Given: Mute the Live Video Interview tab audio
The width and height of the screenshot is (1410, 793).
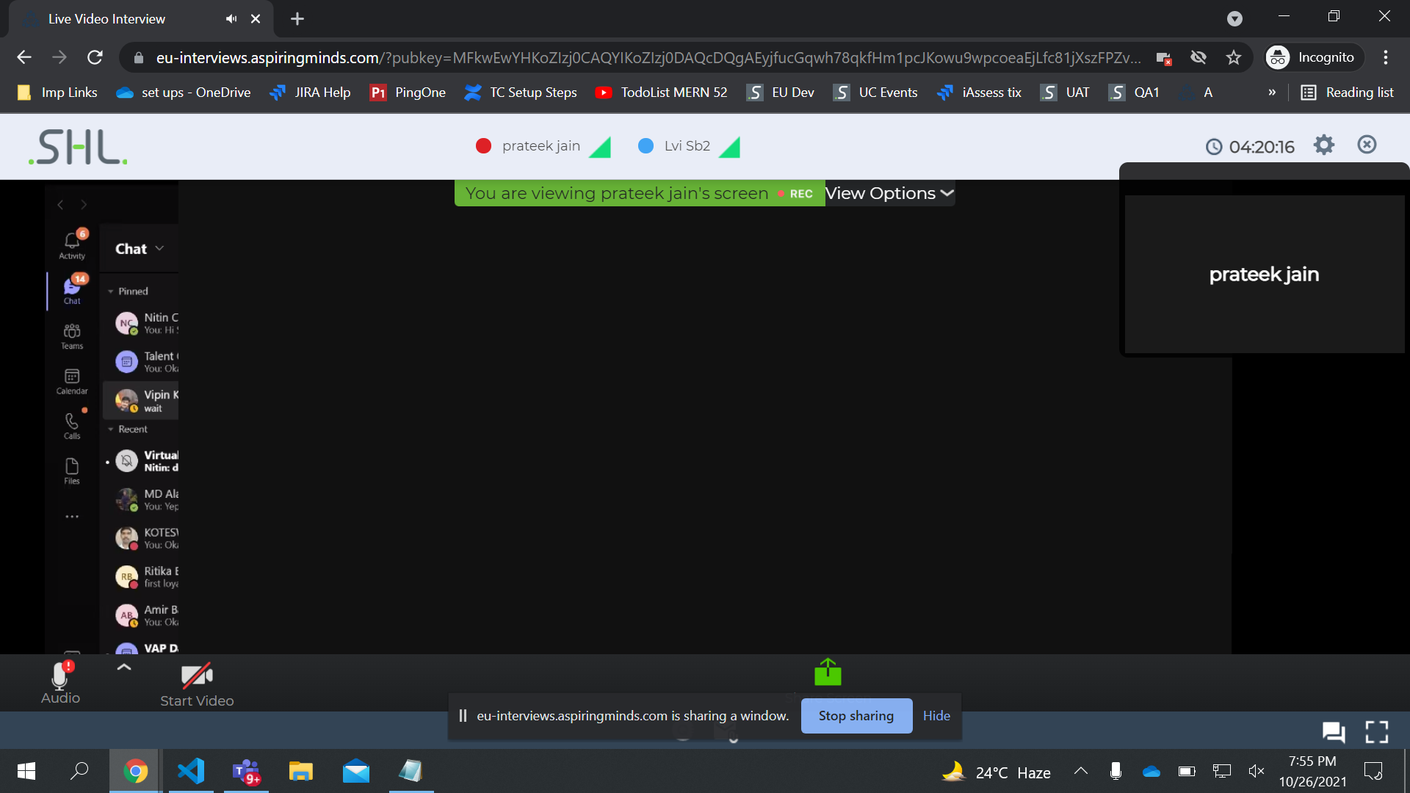Looking at the screenshot, I should [x=231, y=19].
